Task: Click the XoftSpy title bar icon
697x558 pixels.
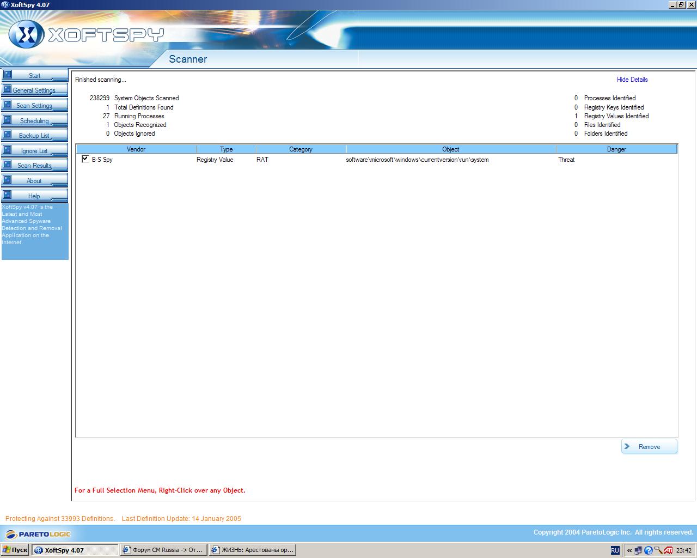Action: coord(5,5)
